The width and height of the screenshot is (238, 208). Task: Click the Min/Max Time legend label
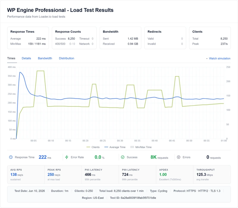pos(143,147)
